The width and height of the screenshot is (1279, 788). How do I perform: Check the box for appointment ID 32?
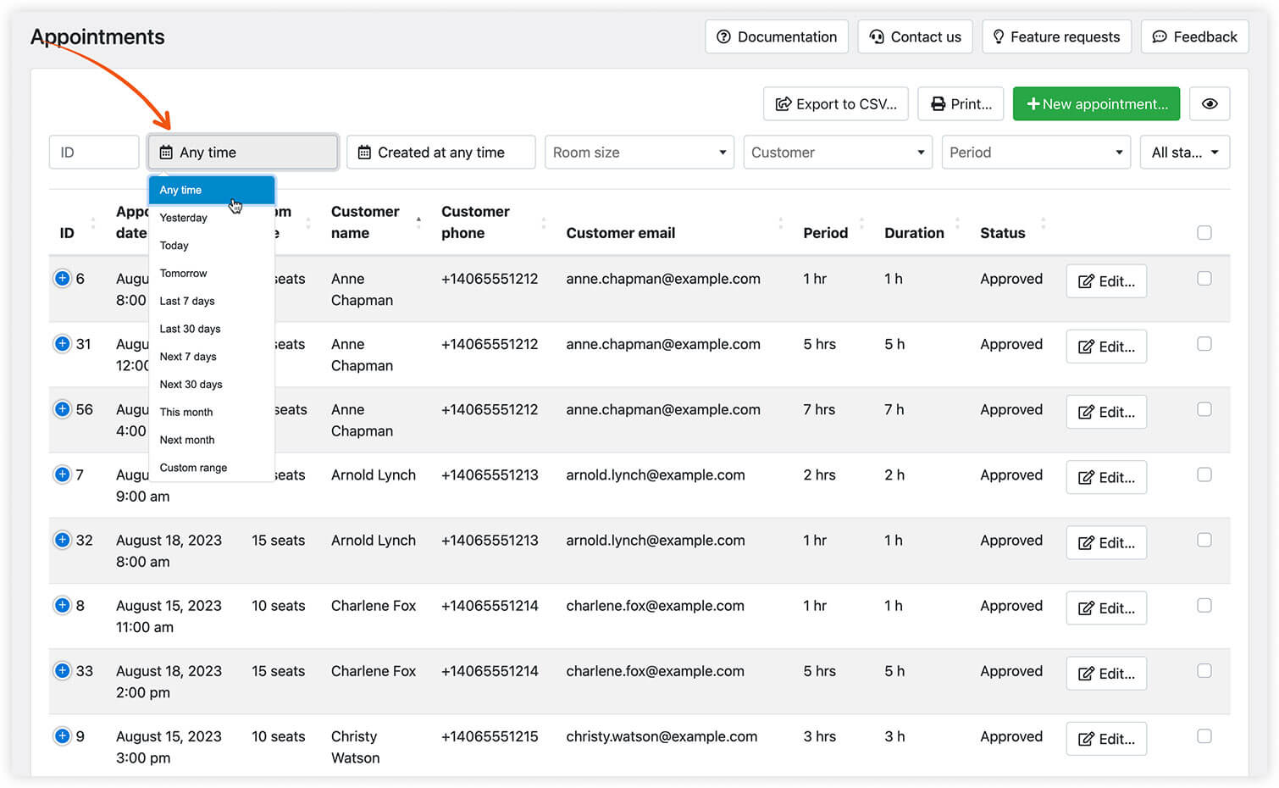tap(1204, 540)
